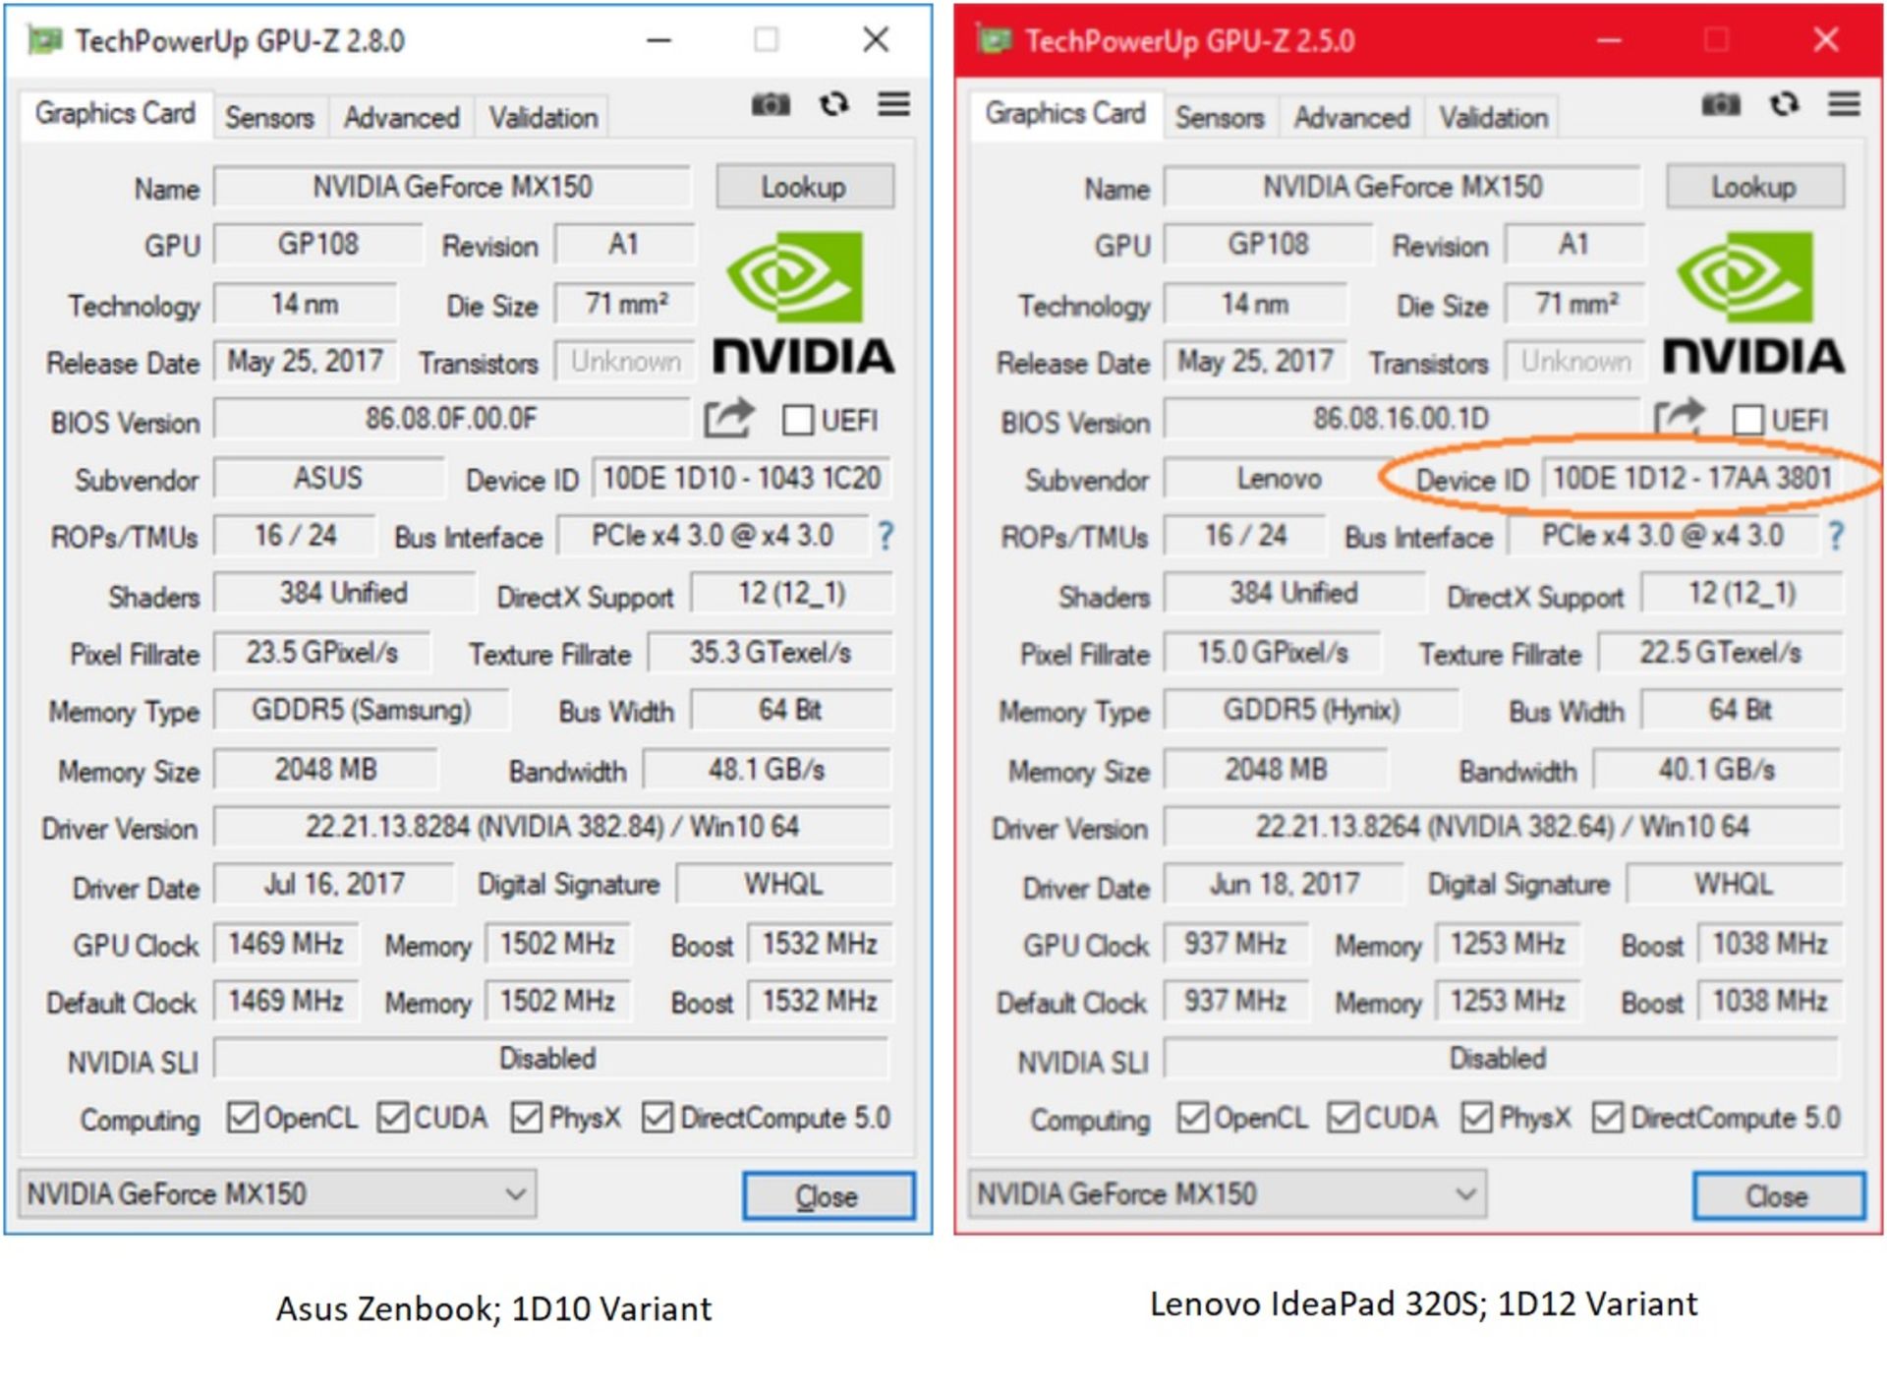Switch to Sensors tab in GPU-Z 2.5.0
1887x1392 pixels.
tap(1220, 117)
